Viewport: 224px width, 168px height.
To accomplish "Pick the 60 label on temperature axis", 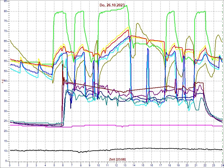I will [x=5, y=51].
